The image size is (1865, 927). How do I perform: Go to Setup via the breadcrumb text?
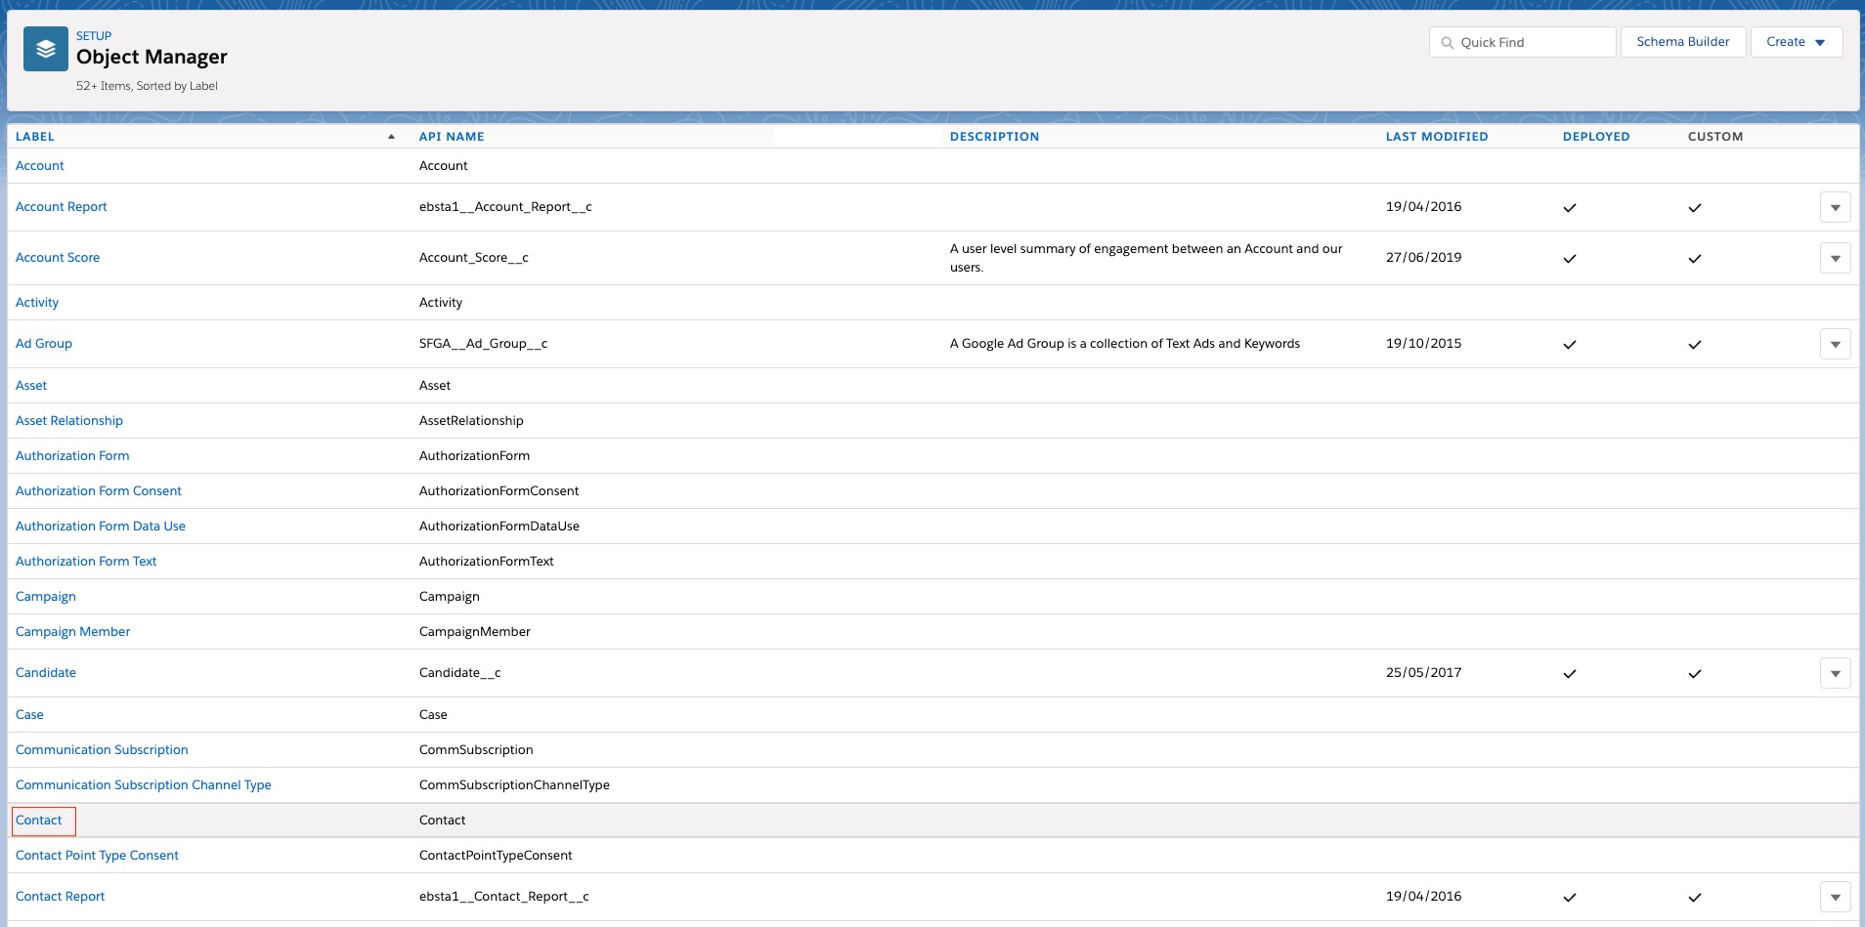(x=94, y=36)
